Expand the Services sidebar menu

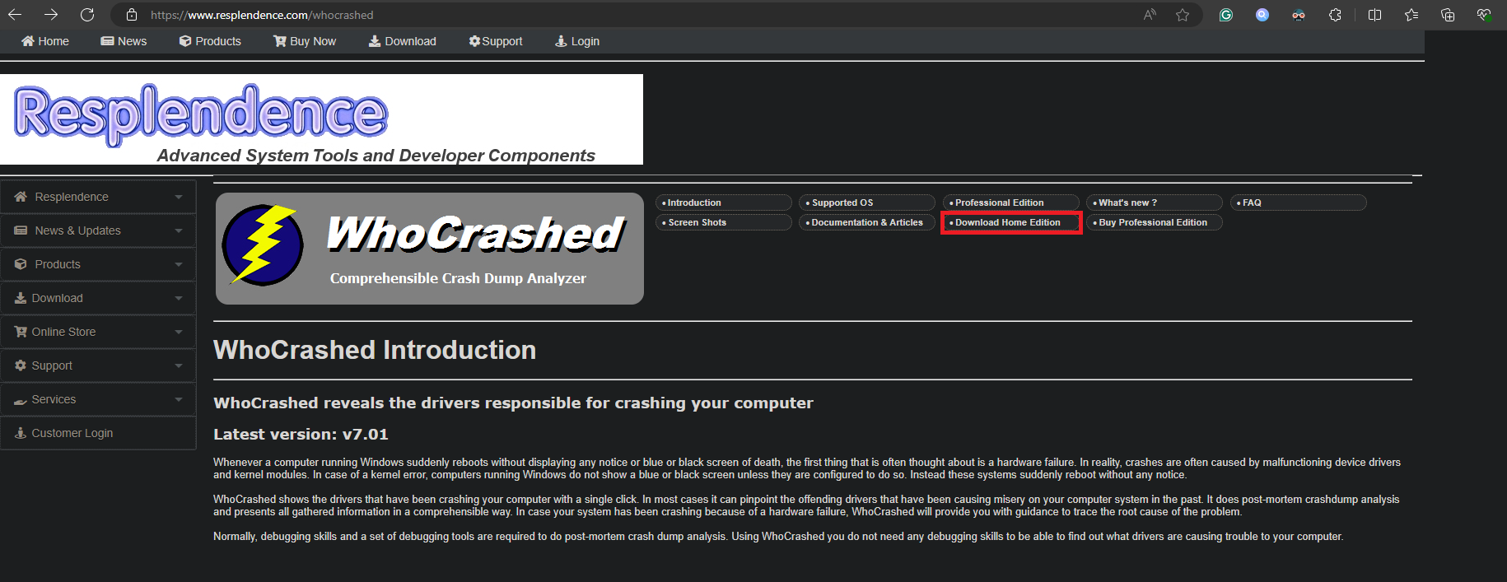pos(98,399)
